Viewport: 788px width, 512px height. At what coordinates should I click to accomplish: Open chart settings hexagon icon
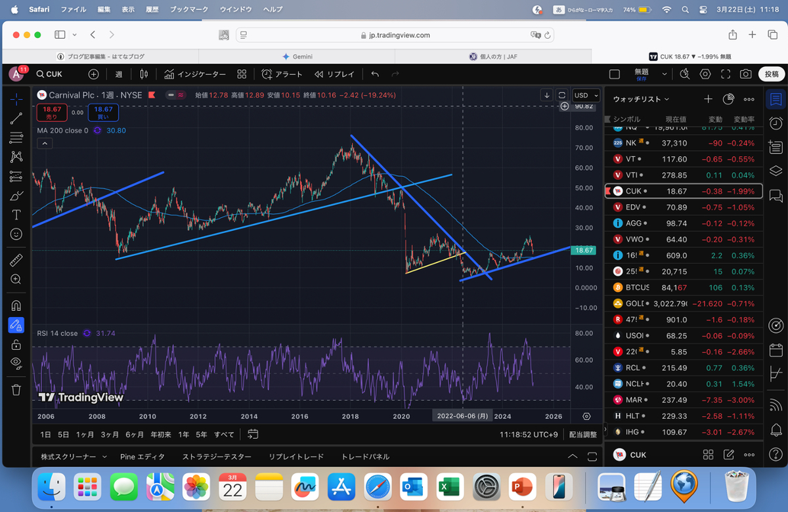pos(705,74)
